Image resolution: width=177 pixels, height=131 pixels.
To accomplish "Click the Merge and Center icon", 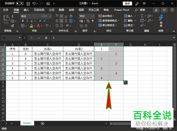I will click(71, 21).
